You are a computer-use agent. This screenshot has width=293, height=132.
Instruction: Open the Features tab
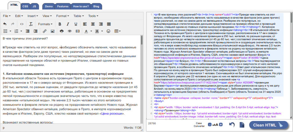(x=63, y=6)
